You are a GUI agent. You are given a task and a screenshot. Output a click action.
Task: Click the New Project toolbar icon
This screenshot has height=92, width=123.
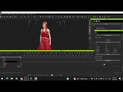click(2, 17)
